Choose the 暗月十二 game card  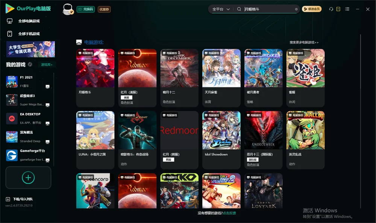(179, 78)
